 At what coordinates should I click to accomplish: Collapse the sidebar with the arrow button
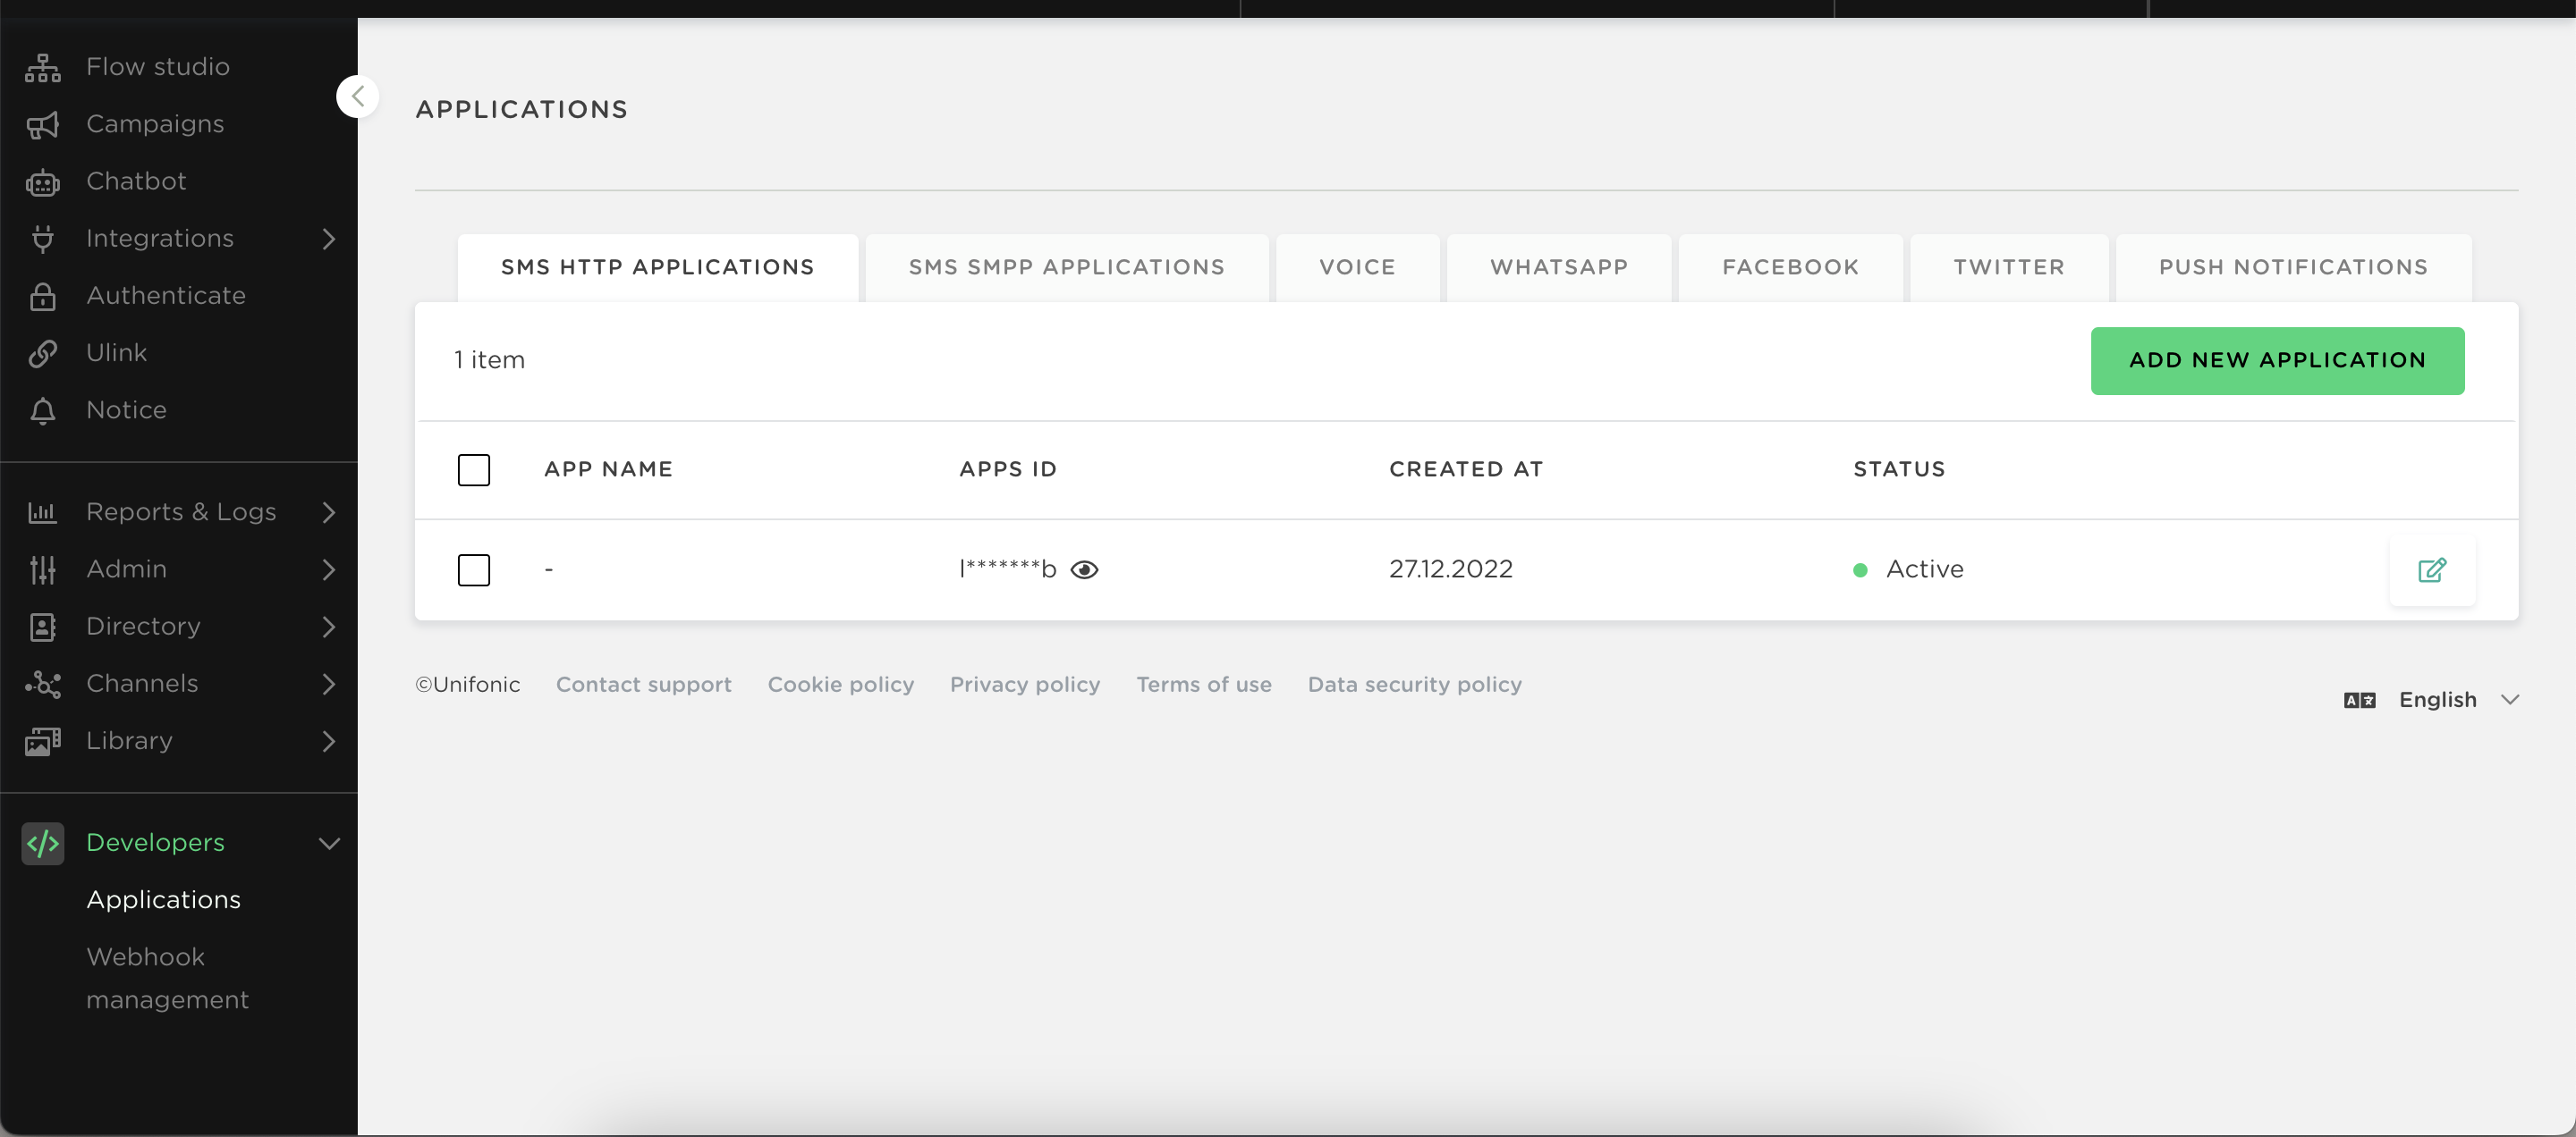point(357,97)
